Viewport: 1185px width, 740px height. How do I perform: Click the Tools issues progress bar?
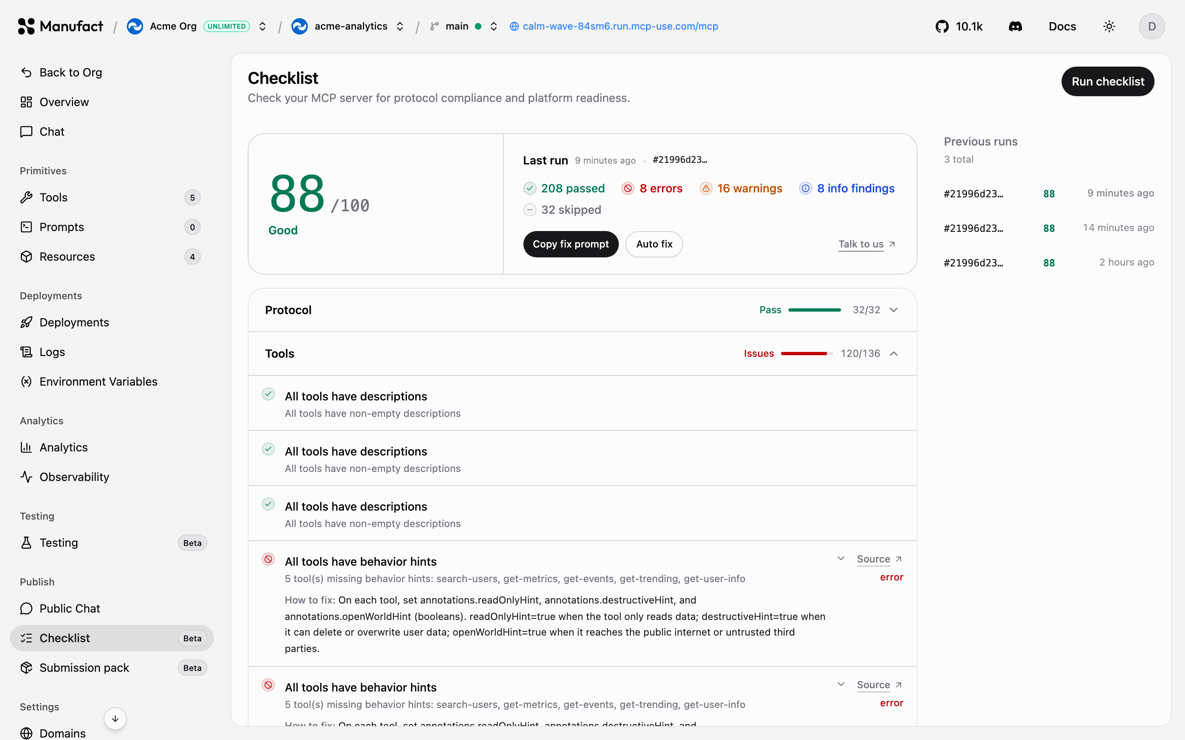pyautogui.click(x=806, y=354)
